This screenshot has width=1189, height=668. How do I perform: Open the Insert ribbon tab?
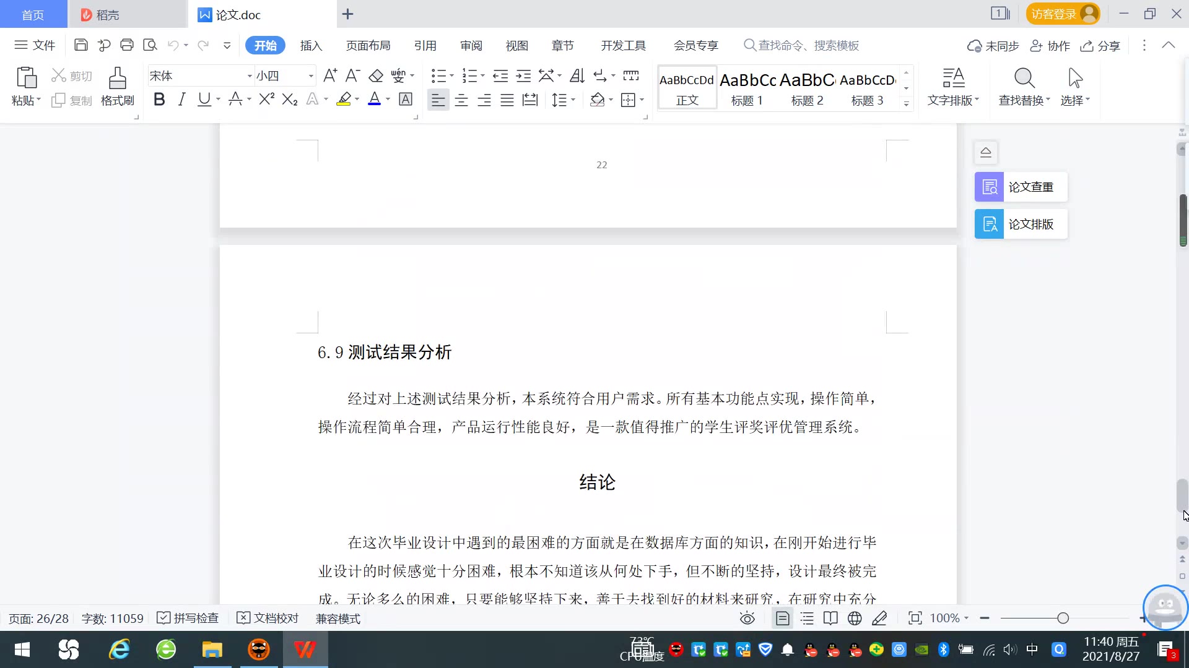311,45
